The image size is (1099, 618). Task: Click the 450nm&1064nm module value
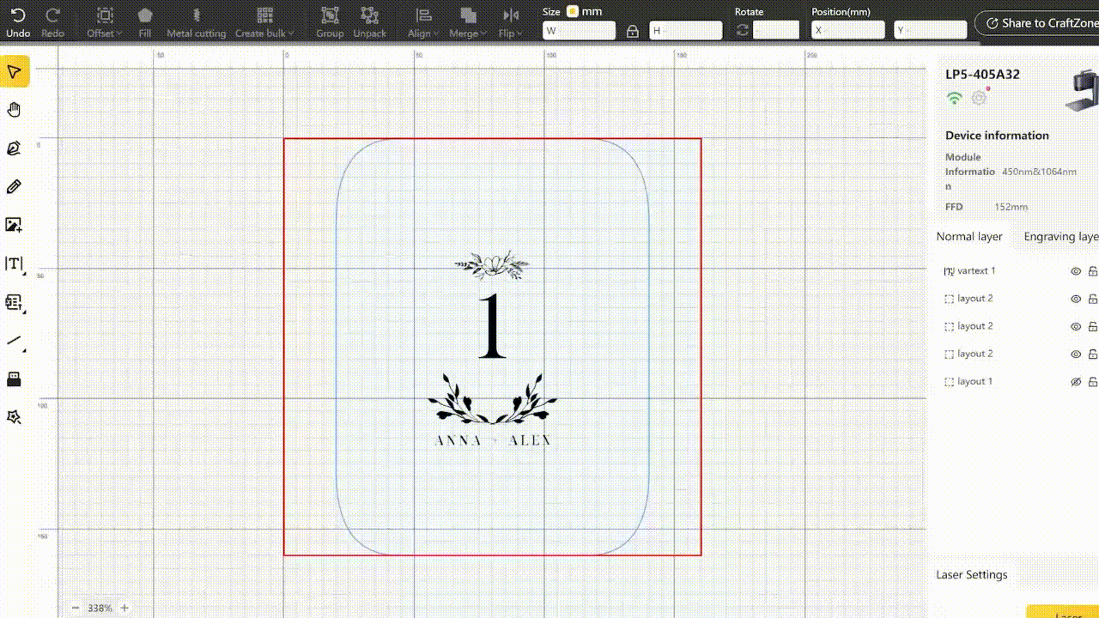coord(1039,172)
